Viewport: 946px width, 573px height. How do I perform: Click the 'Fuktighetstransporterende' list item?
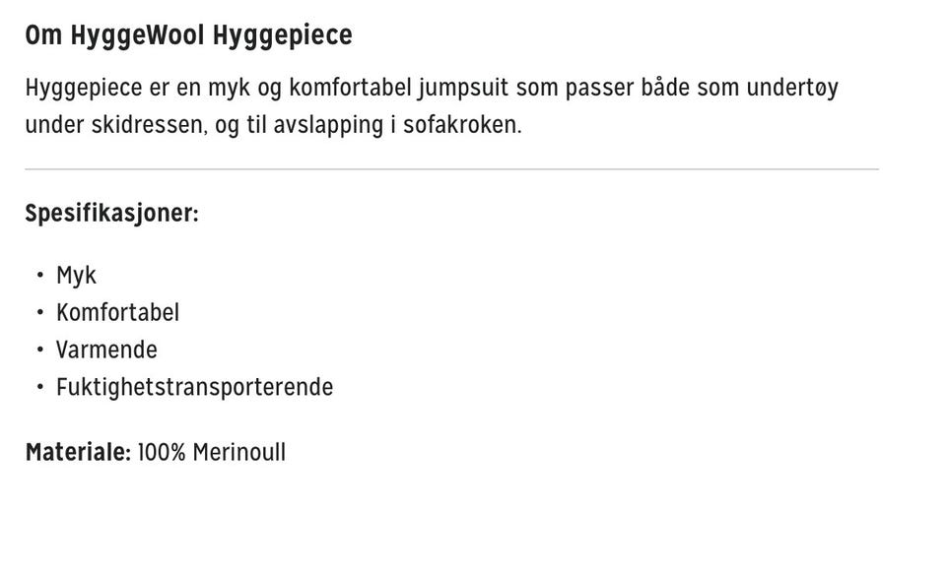194,387
